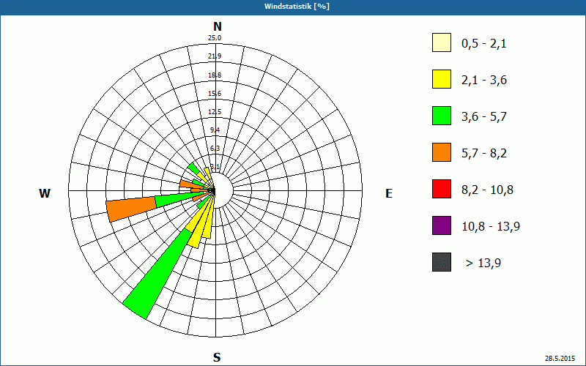
Task: Click the legend label '10,8 - 13,9'
Action: pos(491,227)
